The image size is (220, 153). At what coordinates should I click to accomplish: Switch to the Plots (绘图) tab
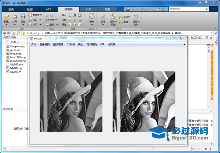[30, 9]
